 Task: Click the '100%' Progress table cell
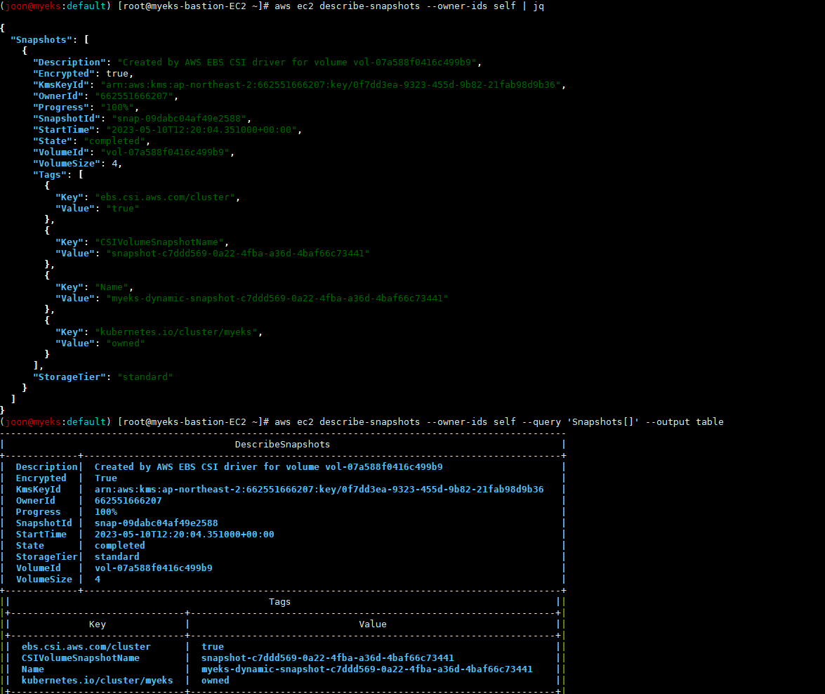pyautogui.click(x=106, y=512)
